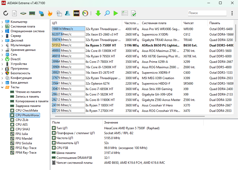Open the FPU SinJulia test
This screenshot has width=238, height=170.
tap(24, 143)
